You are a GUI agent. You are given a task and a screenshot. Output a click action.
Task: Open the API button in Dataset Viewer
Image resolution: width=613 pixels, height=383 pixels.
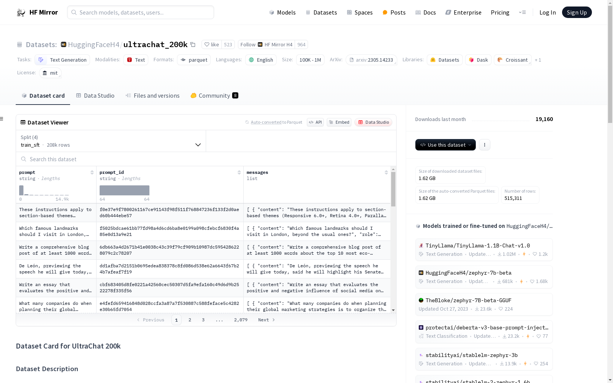click(315, 122)
